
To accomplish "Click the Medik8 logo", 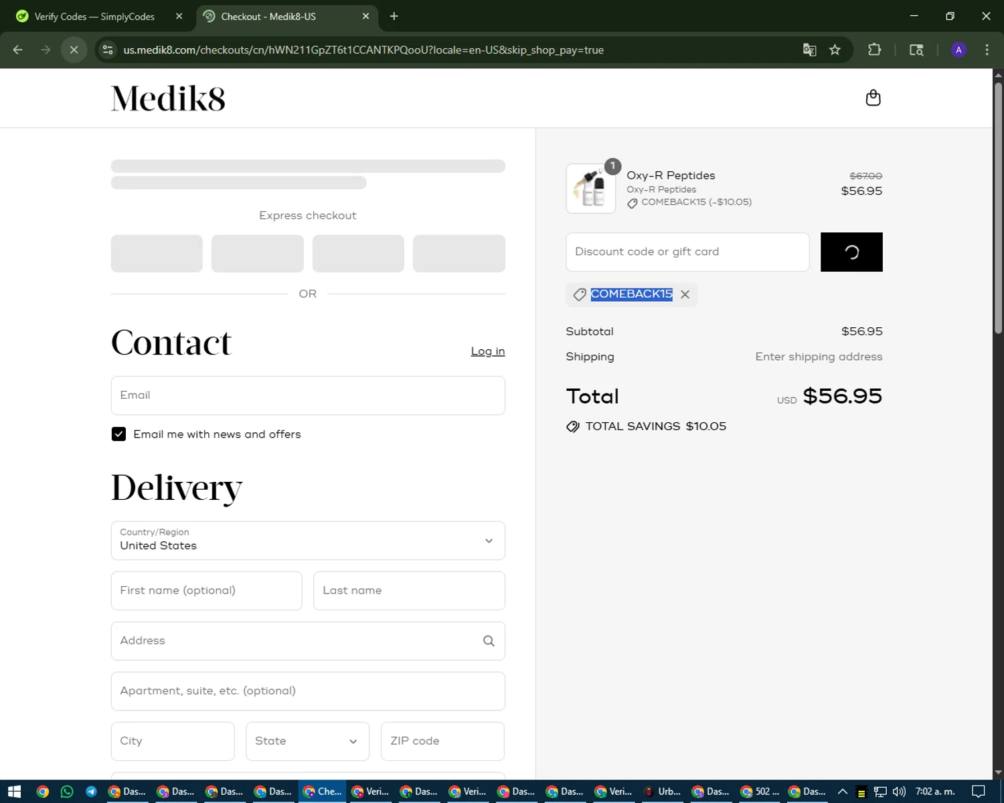I will (168, 98).
